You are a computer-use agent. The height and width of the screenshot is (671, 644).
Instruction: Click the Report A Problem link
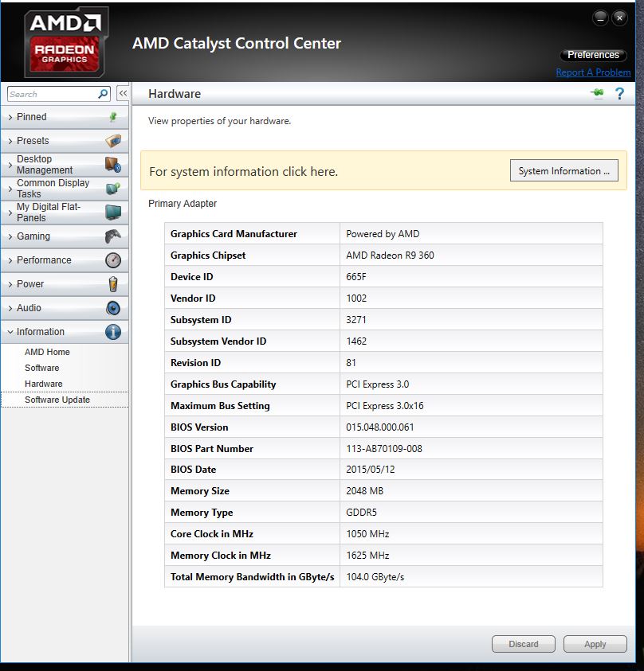tap(593, 72)
